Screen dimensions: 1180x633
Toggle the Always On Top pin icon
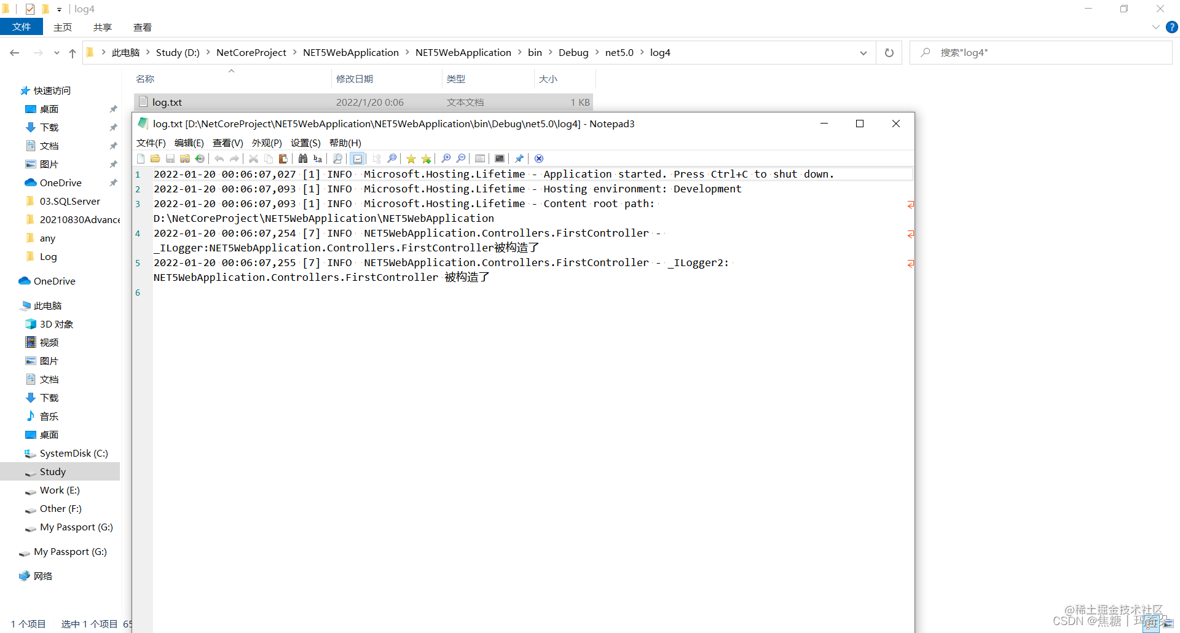coord(519,159)
